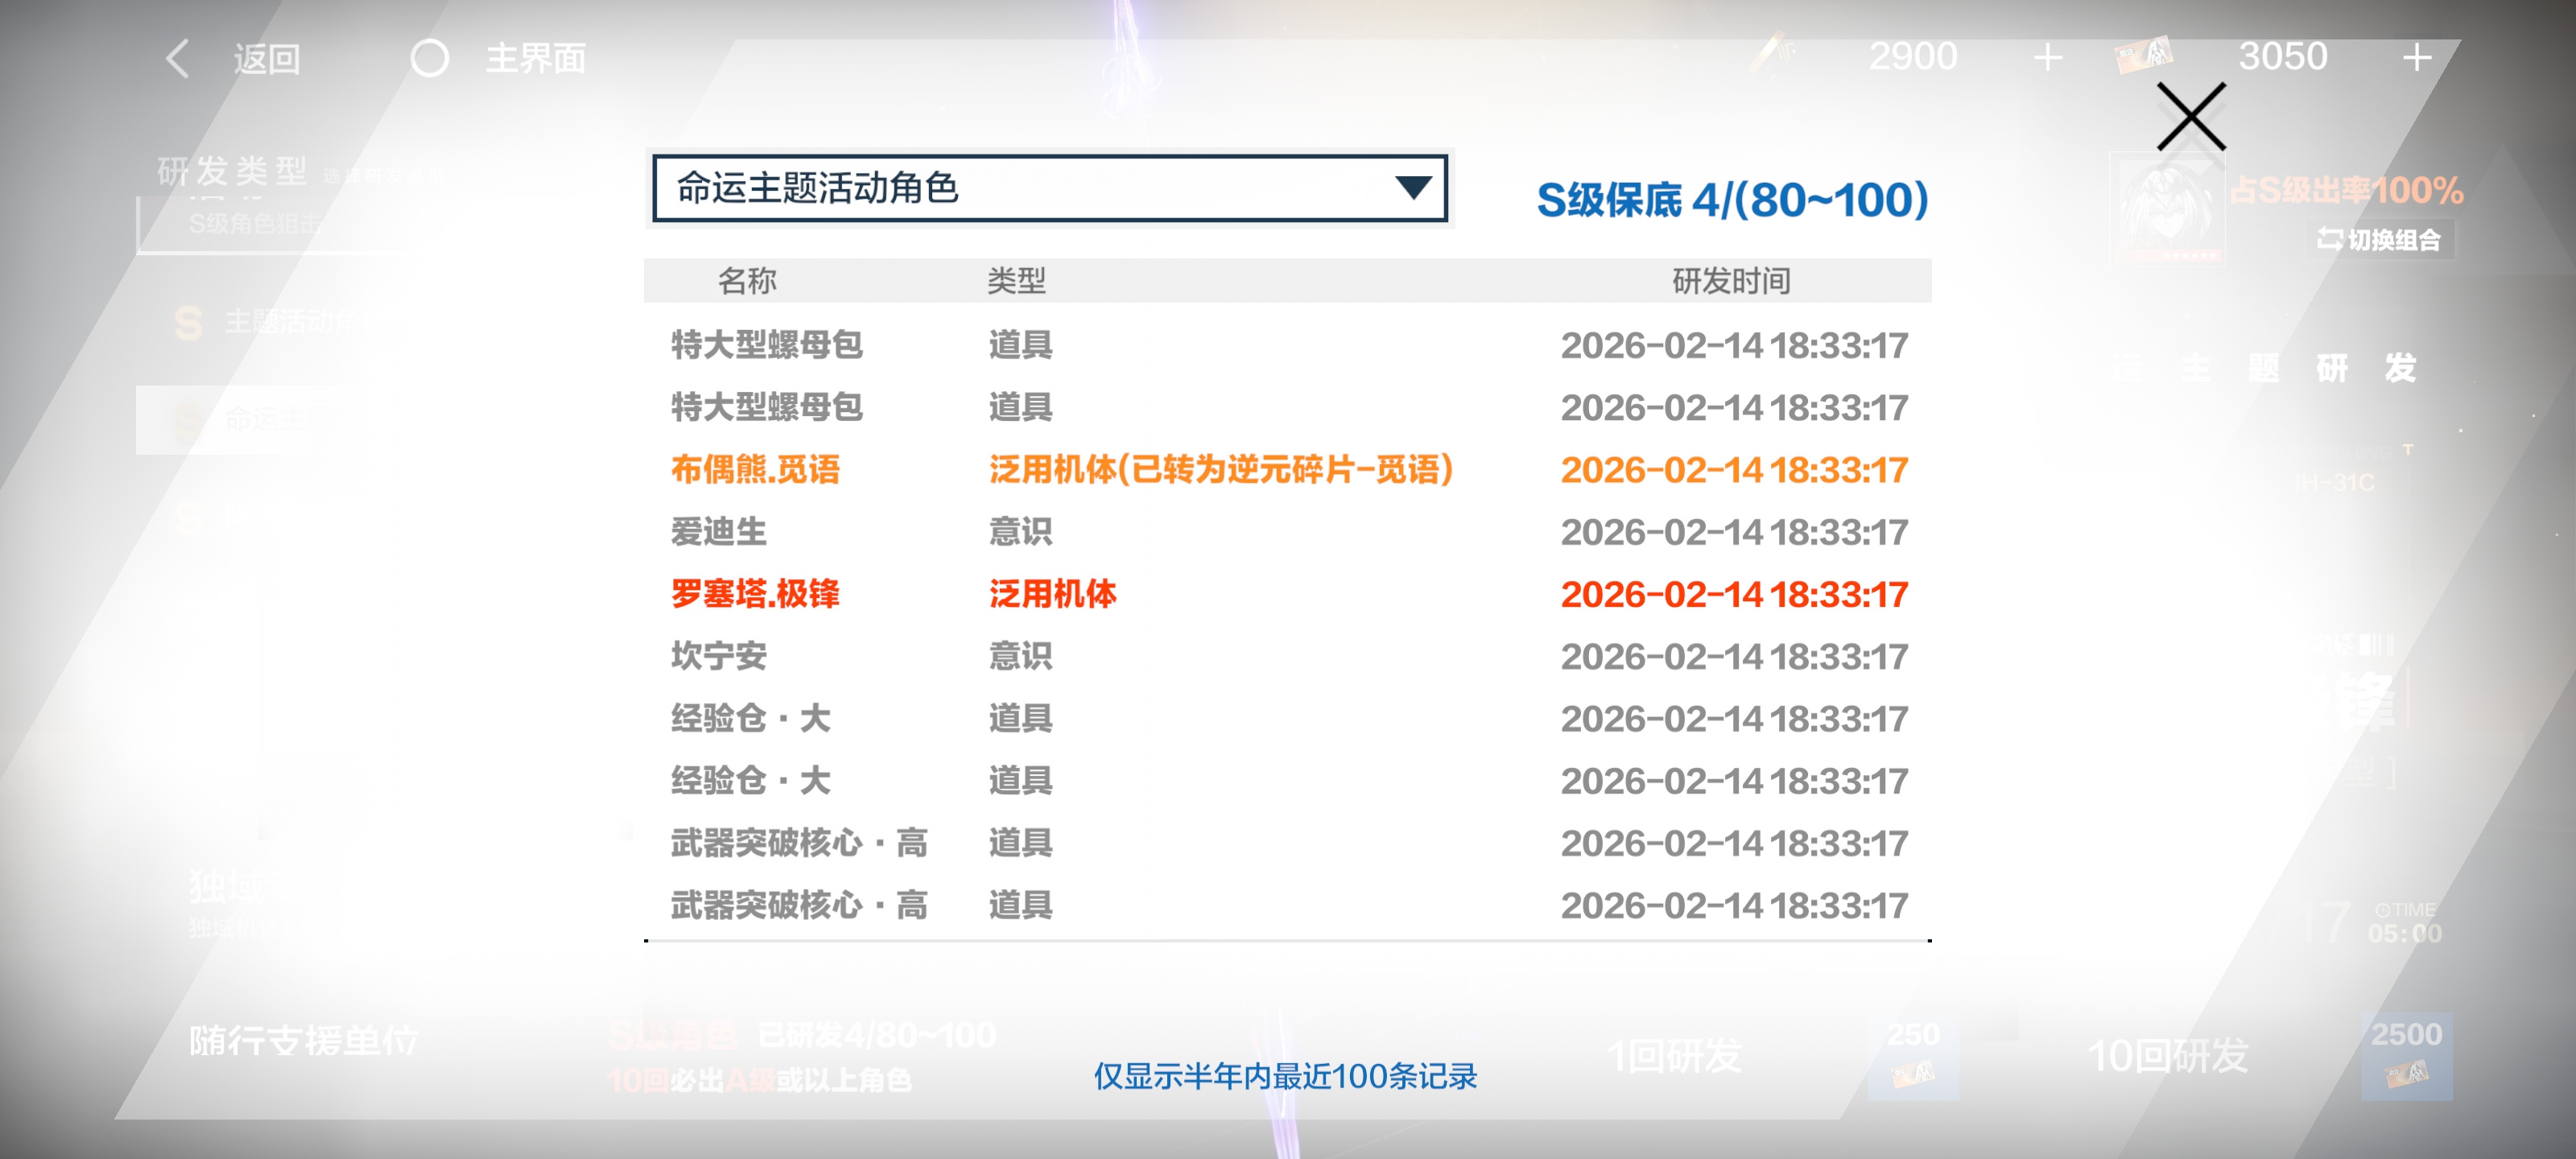2576x1159 pixels.
Task: Open 主界面 main menu label
Action: [x=536, y=58]
